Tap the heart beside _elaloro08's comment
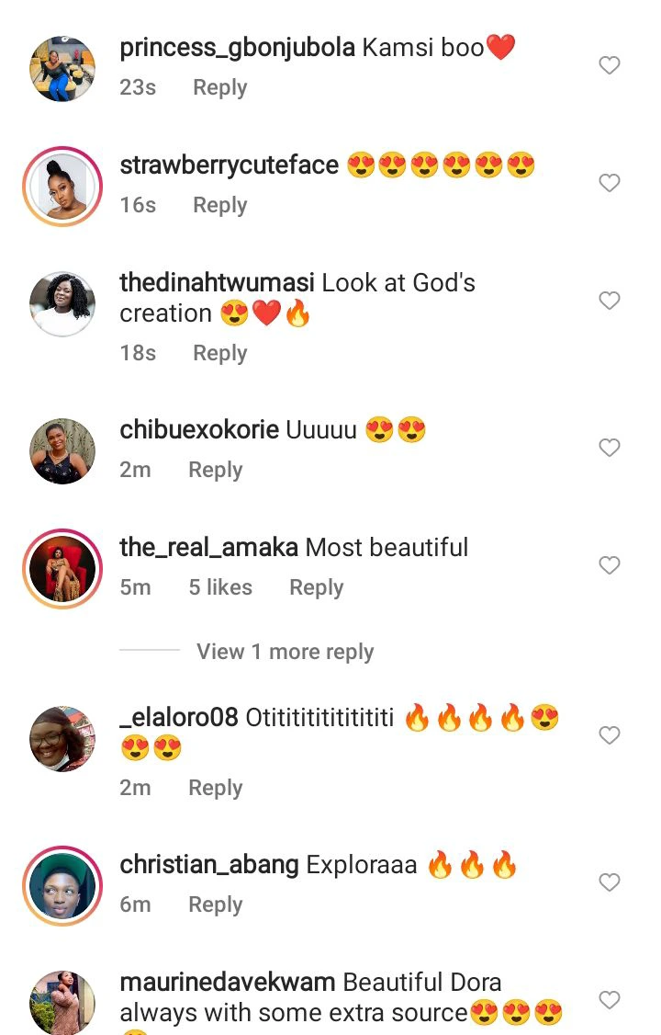The image size is (661, 1035). point(610,735)
